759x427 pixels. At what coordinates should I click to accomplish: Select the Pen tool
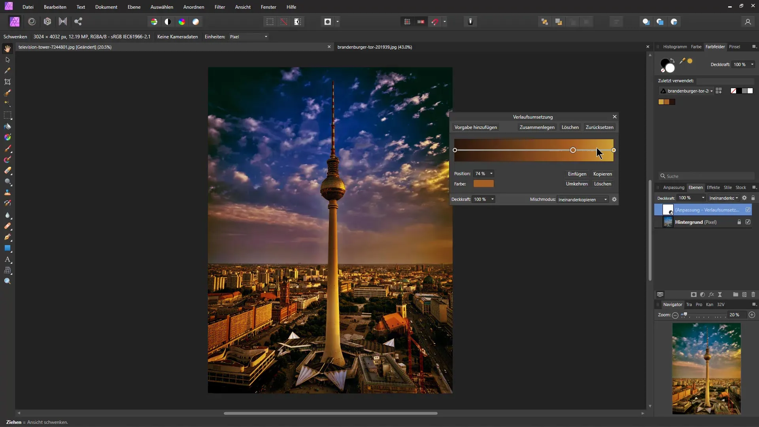click(x=8, y=237)
